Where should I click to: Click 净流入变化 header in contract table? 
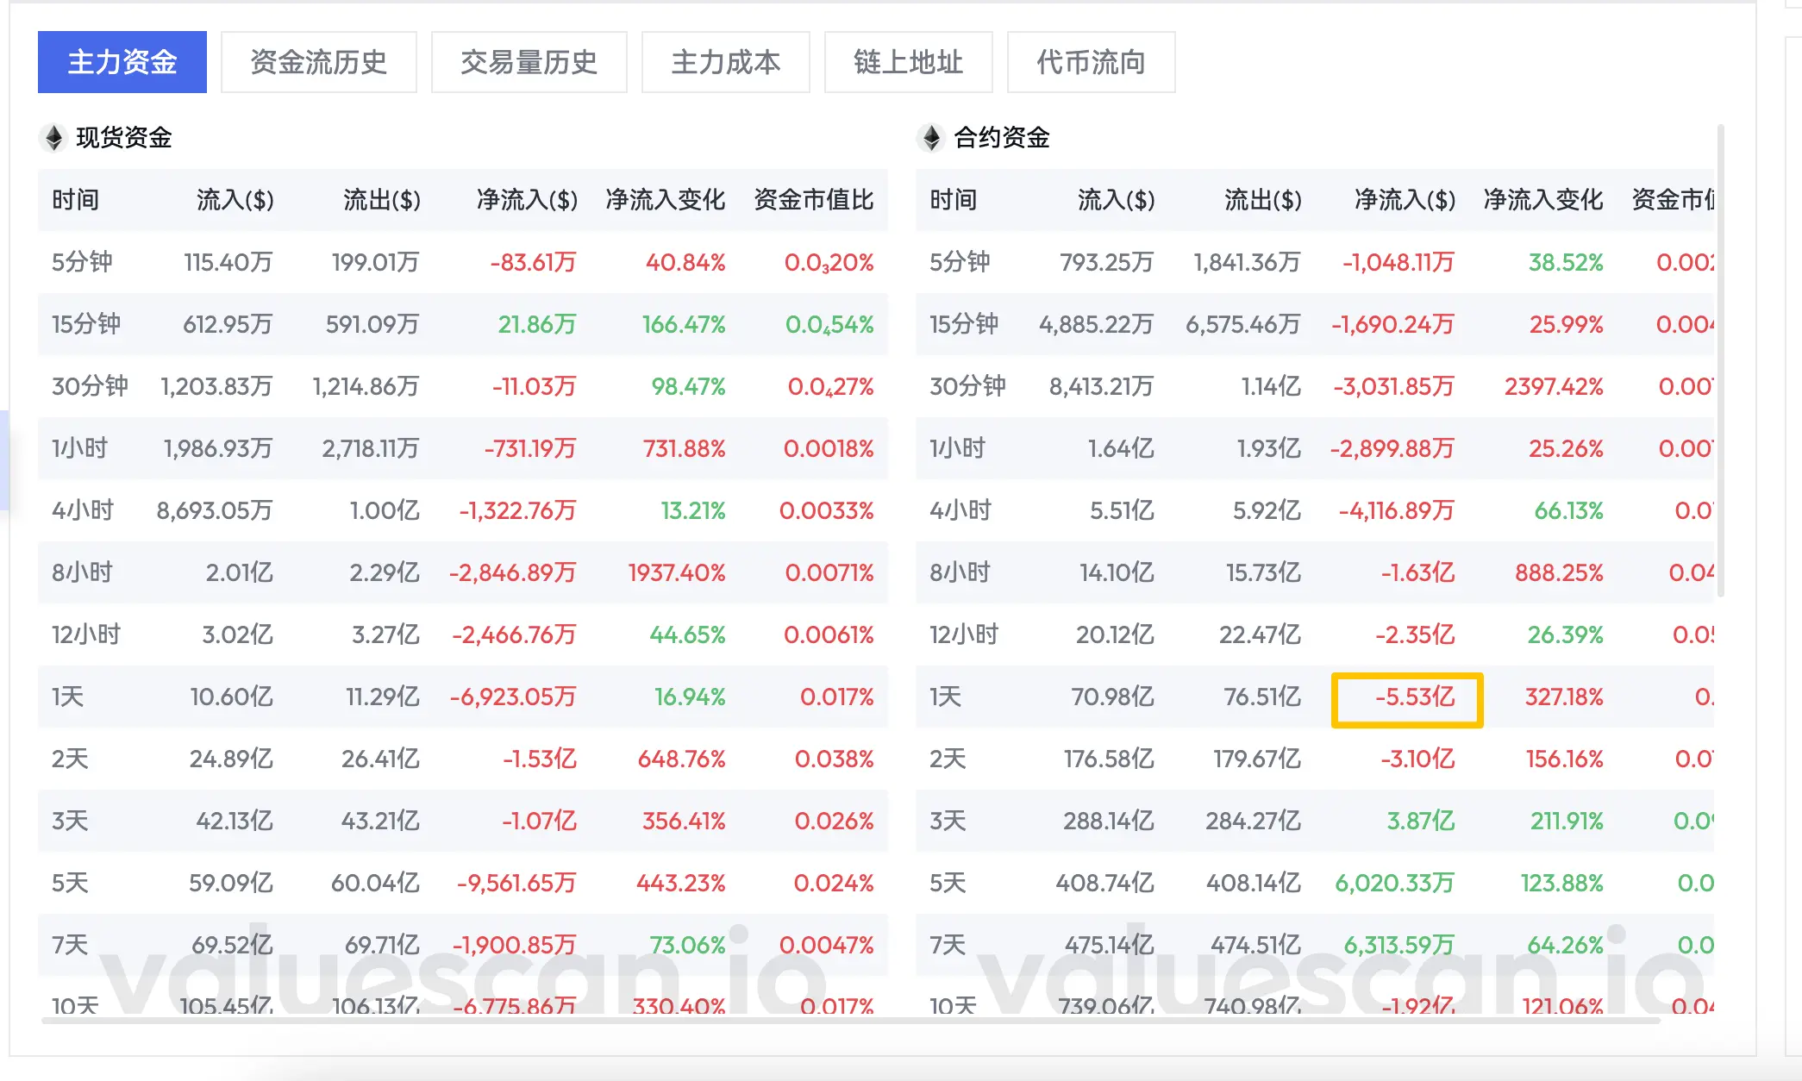1542,200
